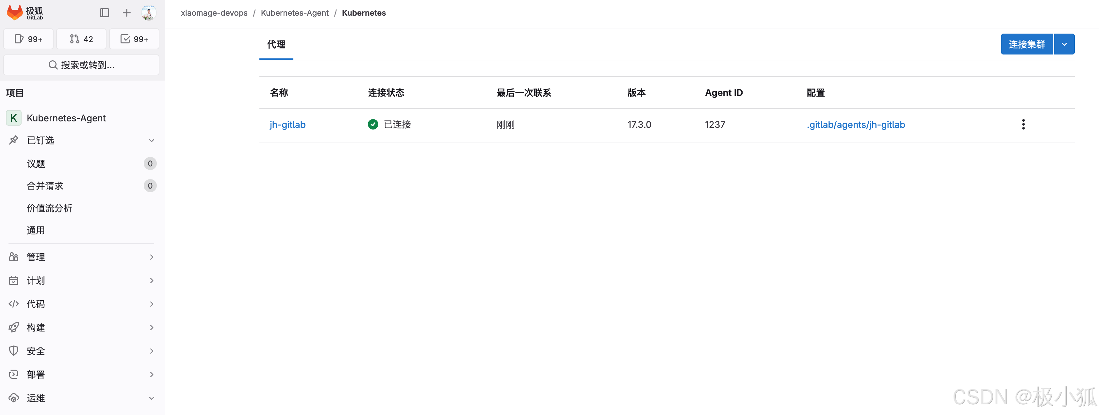Click the 管理 users icon

[x=14, y=257]
